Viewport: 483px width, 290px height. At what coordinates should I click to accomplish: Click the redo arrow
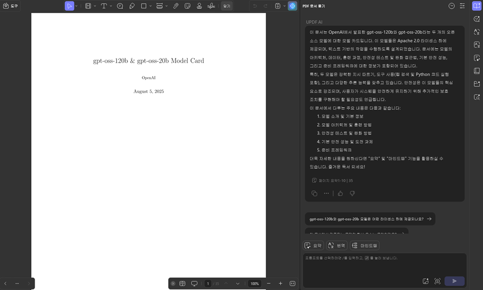point(266,6)
